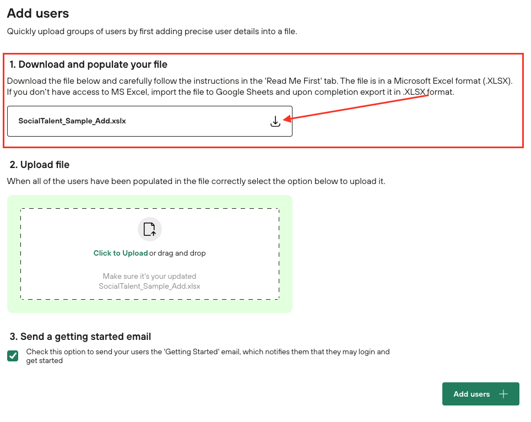Click the 'Check this option' checkbox label text

pos(208,356)
